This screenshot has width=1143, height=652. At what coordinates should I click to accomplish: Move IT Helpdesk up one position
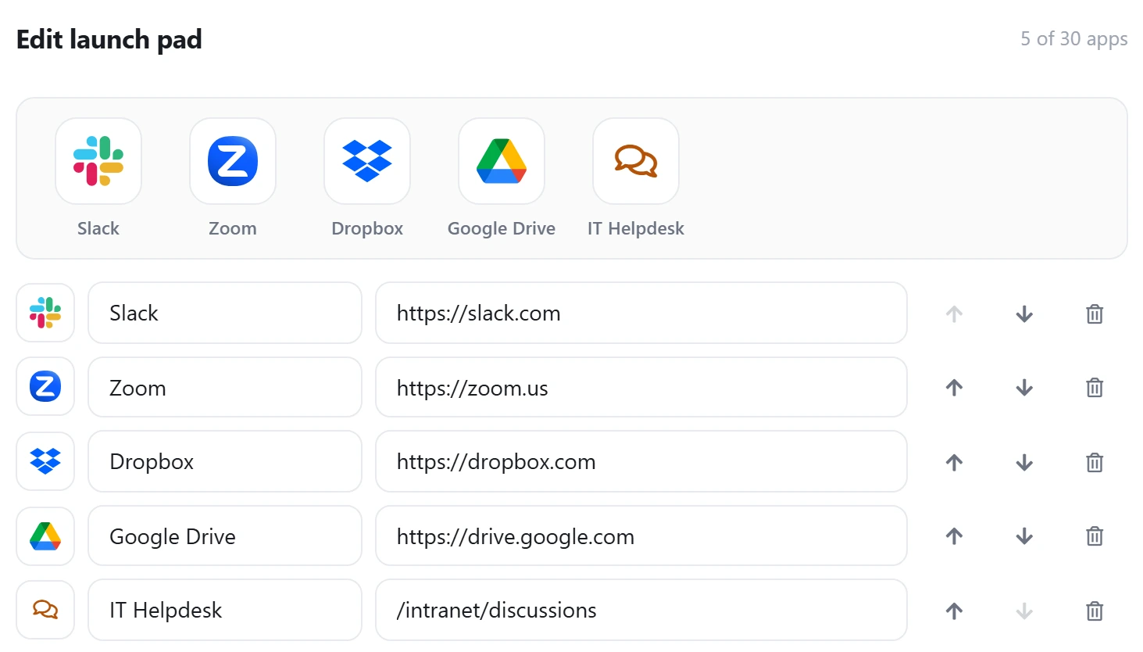[x=954, y=611]
